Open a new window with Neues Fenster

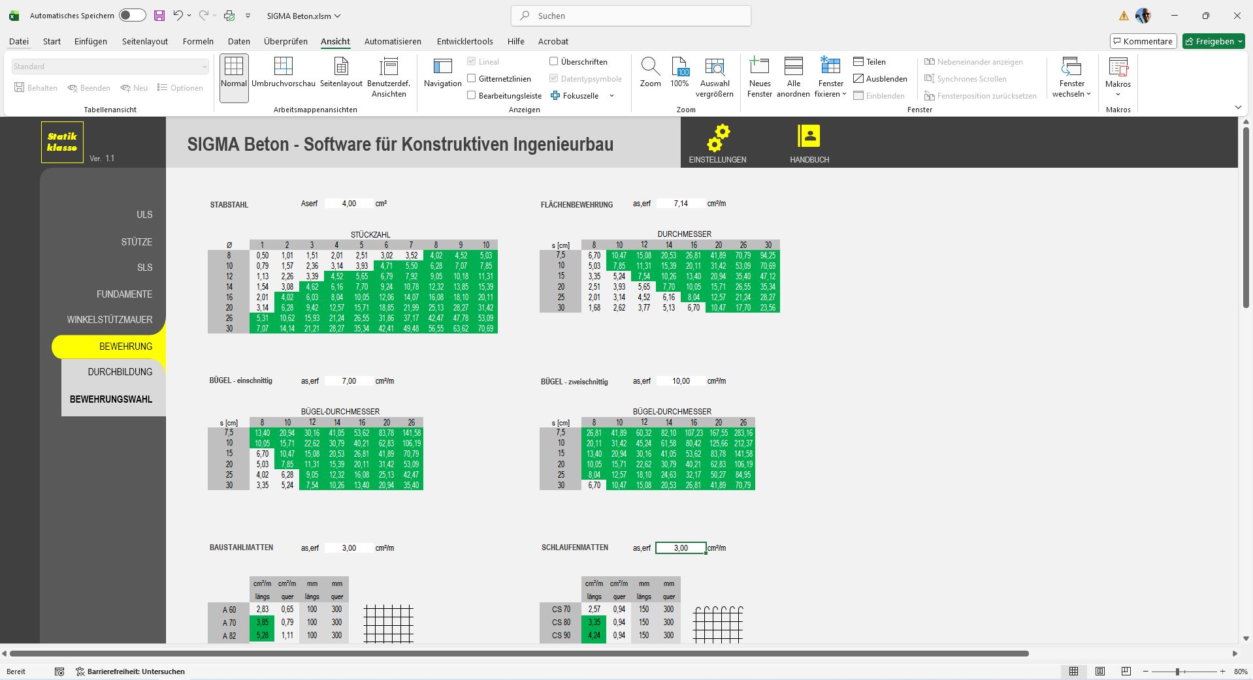click(x=759, y=67)
